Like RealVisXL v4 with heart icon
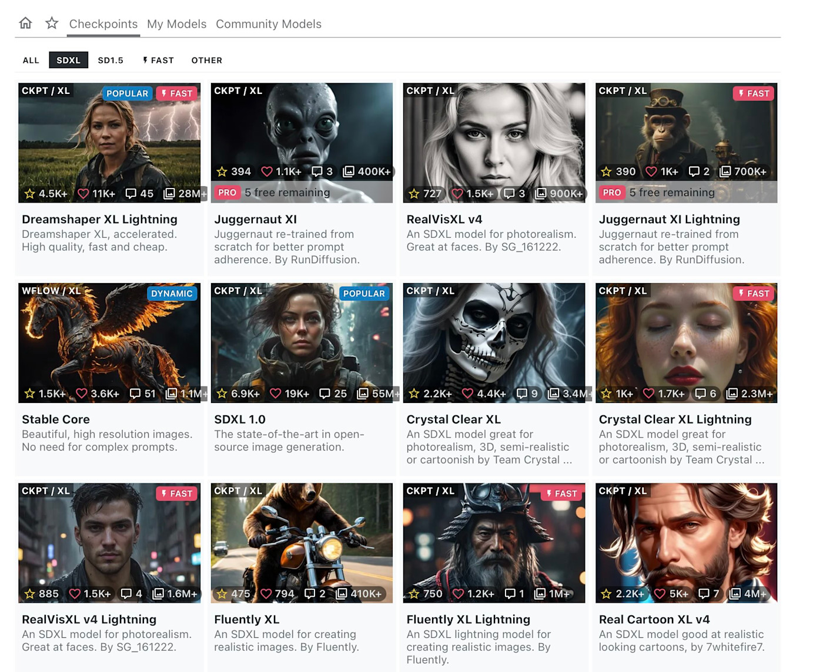The image size is (823, 672). (x=457, y=193)
